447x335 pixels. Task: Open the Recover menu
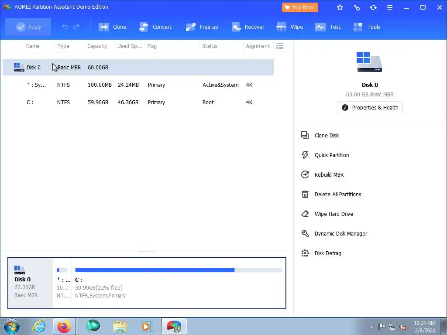248,27
